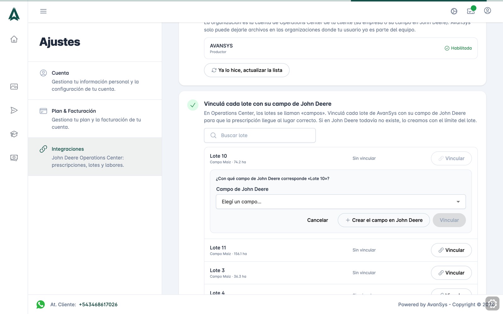
Task: Open the images icon in sidebar
Action: (14, 87)
